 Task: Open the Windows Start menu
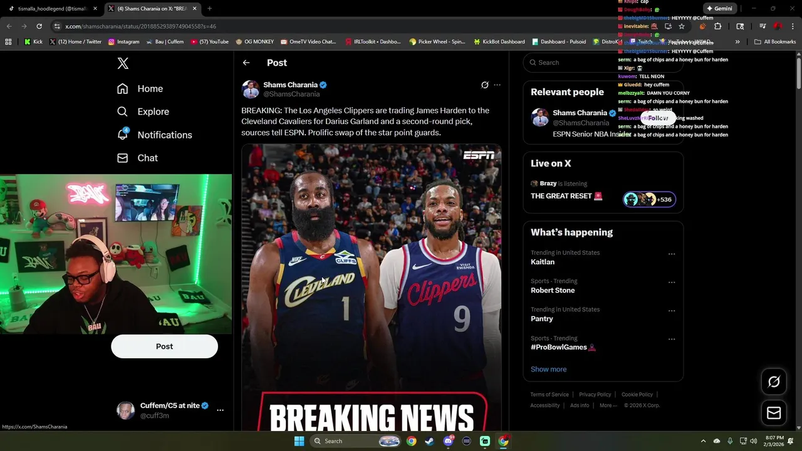click(299, 441)
